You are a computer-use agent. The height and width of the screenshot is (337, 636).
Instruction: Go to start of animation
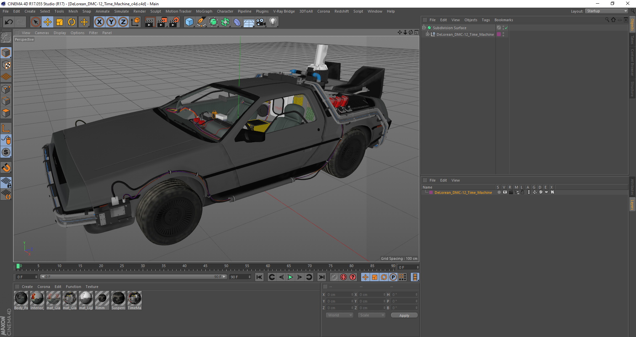(259, 277)
